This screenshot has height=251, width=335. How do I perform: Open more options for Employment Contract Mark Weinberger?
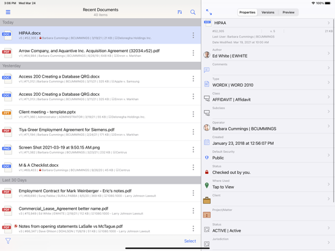(193, 193)
